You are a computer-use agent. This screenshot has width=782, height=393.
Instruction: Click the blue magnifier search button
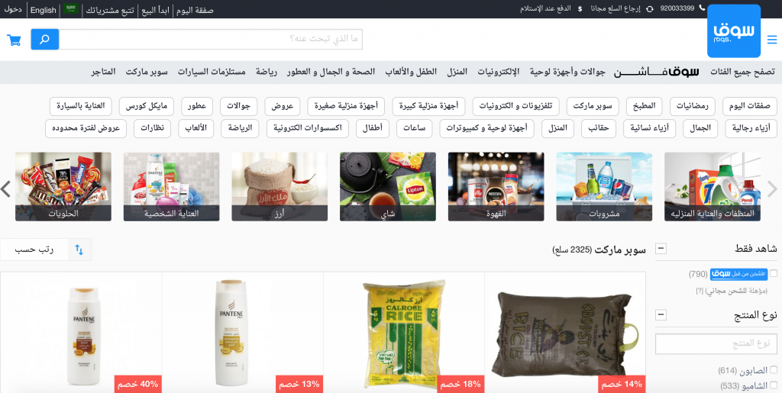pyautogui.click(x=45, y=40)
